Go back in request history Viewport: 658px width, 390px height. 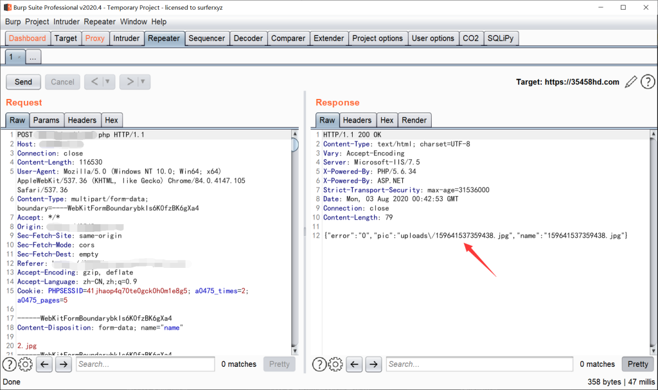[x=94, y=82]
